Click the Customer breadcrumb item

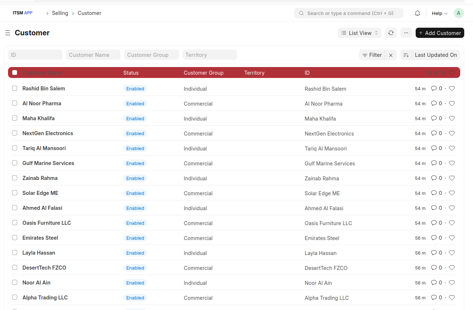(x=89, y=13)
